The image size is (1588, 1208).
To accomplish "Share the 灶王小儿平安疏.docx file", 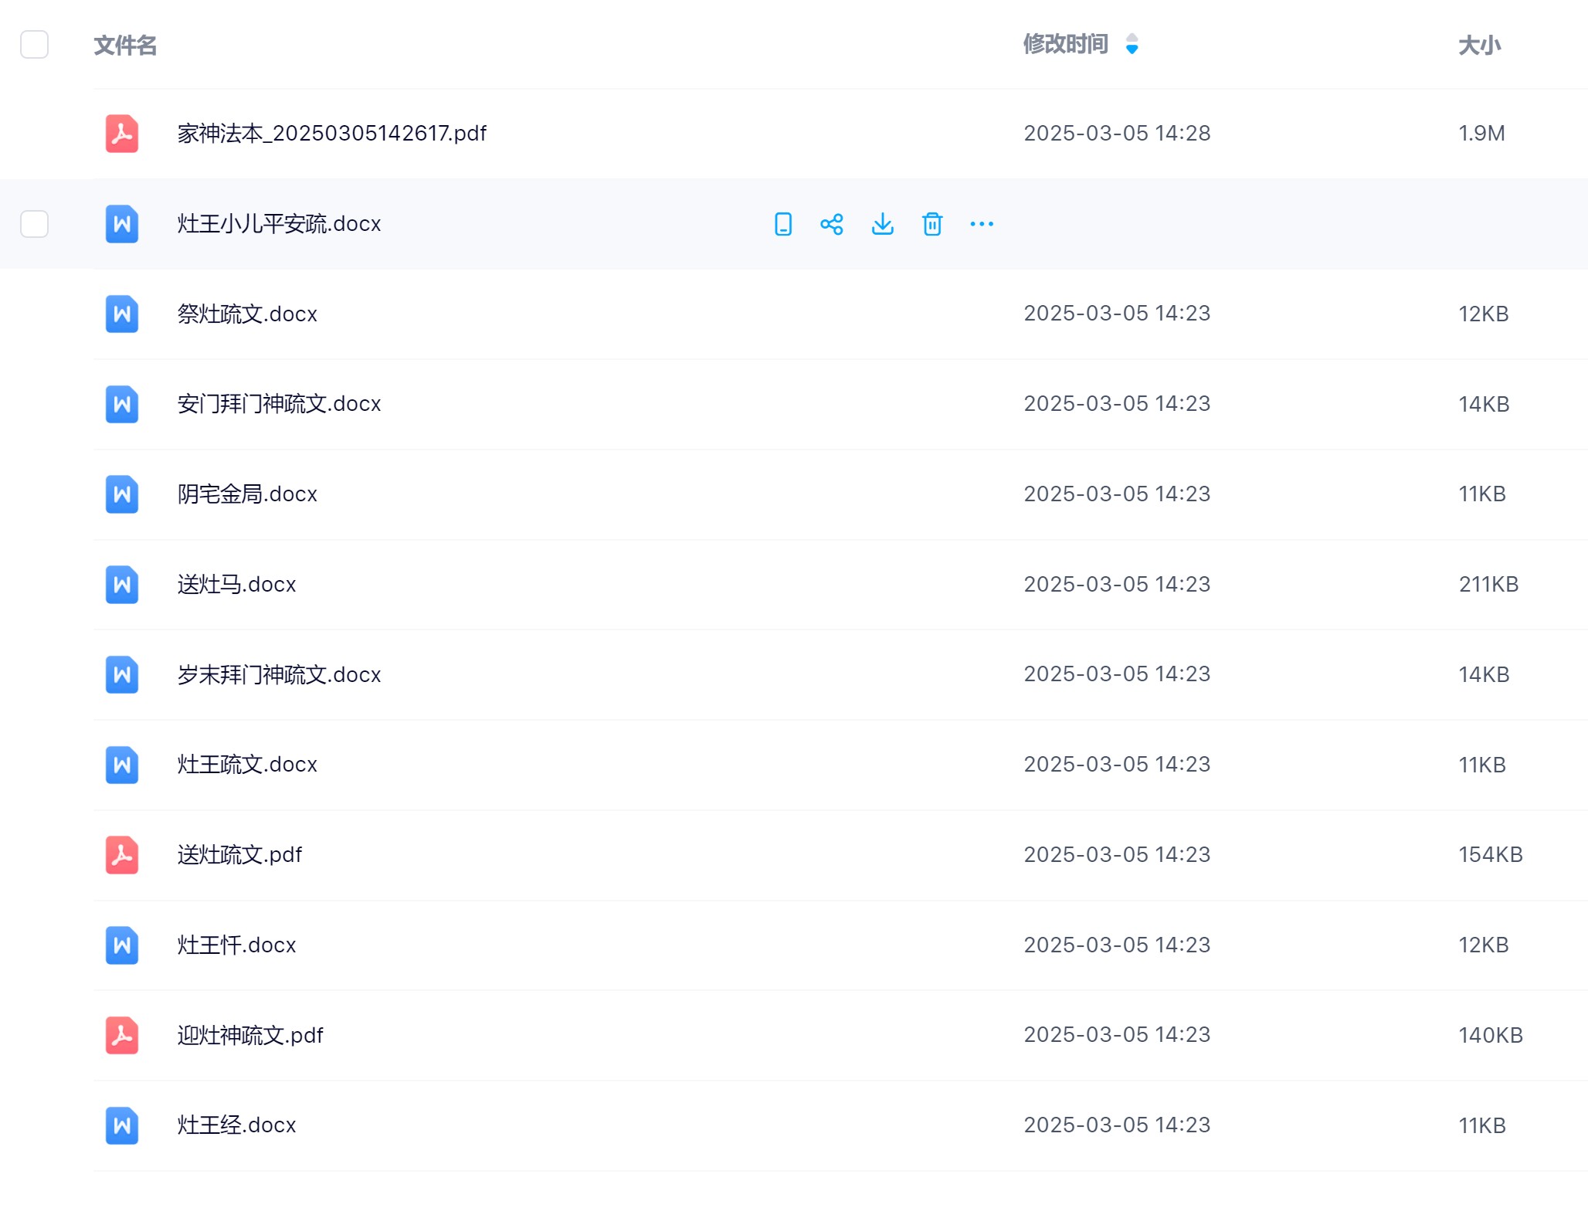I will (832, 224).
